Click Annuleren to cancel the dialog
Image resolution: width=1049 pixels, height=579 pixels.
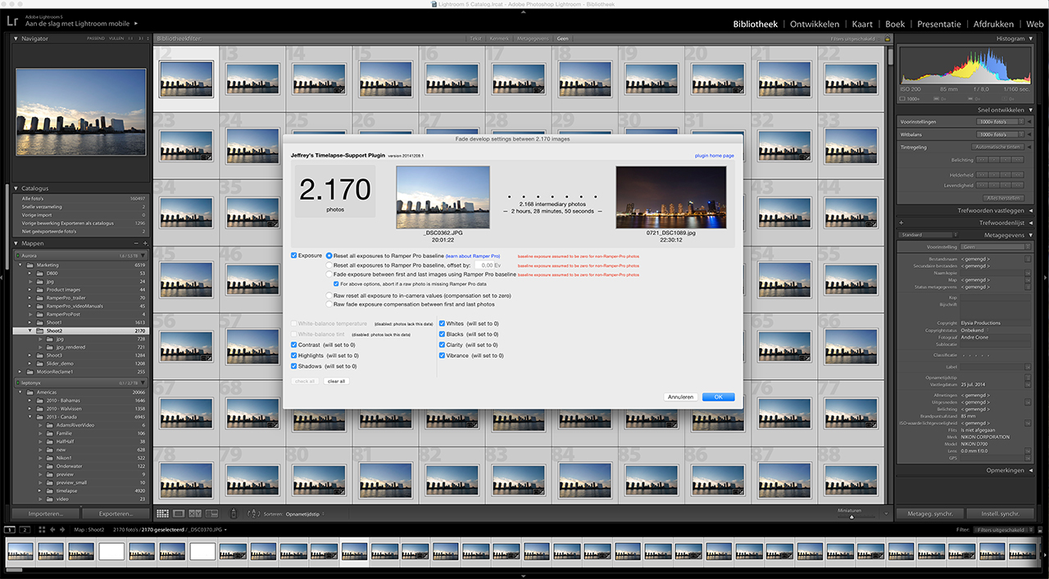(x=681, y=397)
